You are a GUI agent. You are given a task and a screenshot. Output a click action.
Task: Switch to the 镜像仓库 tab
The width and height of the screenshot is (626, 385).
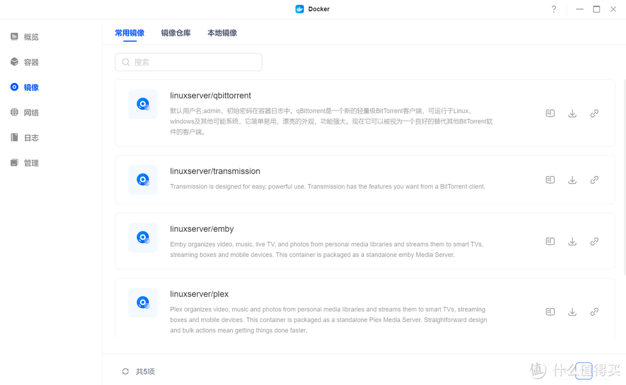click(x=176, y=33)
